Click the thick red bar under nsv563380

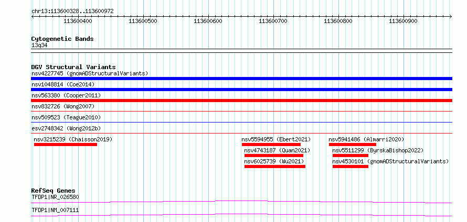click(x=241, y=101)
